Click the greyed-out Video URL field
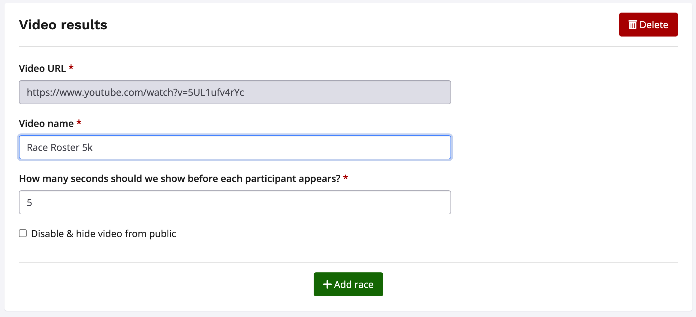696x317 pixels. pyautogui.click(x=235, y=92)
